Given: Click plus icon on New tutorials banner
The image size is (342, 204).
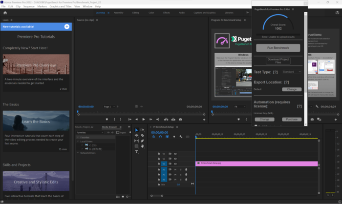Looking at the screenshot, I should (x=67, y=26).
